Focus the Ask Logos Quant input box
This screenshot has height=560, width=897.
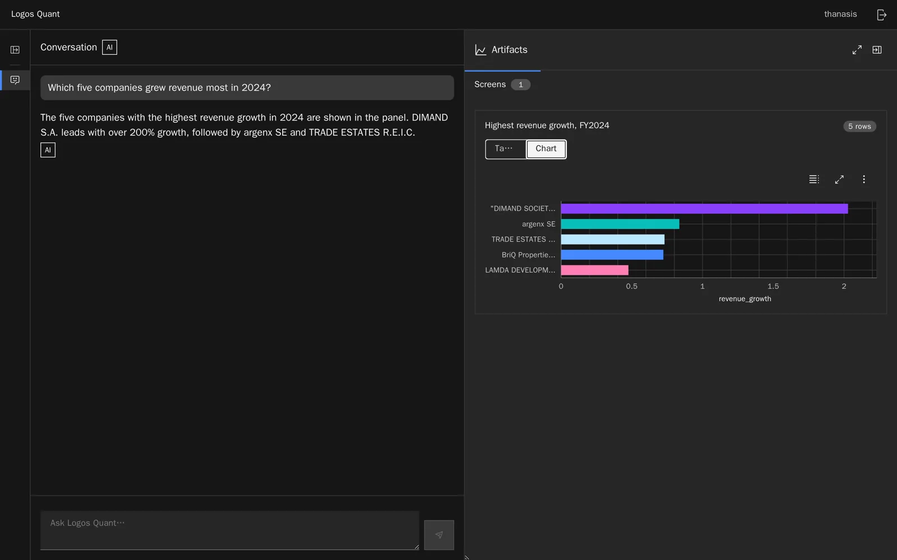tap(230, 530)
